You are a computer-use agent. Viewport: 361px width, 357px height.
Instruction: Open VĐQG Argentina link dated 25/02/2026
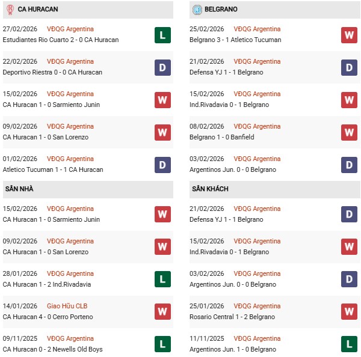point(257,29)
